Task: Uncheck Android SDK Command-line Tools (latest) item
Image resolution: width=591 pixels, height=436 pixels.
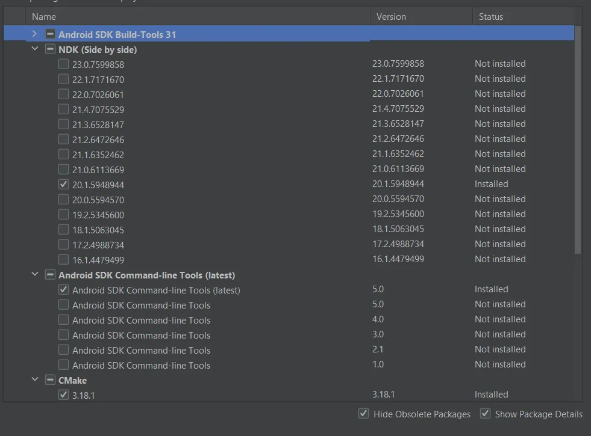Action: [x=63, y=290]
